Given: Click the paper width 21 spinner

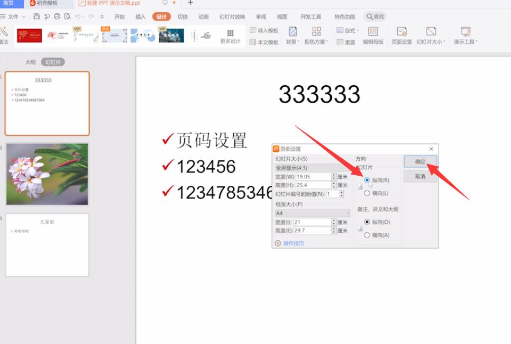Looking at the screenshot, I should (334, 222).
